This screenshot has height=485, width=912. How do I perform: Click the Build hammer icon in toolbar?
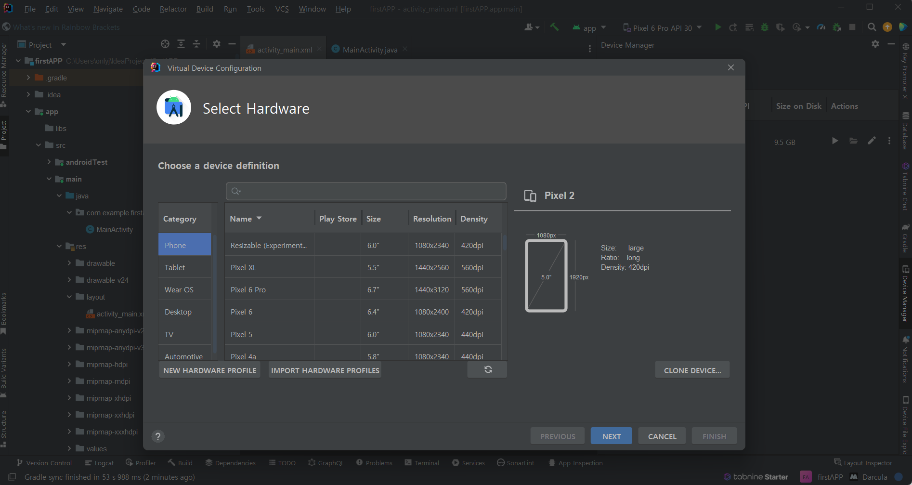554,27
